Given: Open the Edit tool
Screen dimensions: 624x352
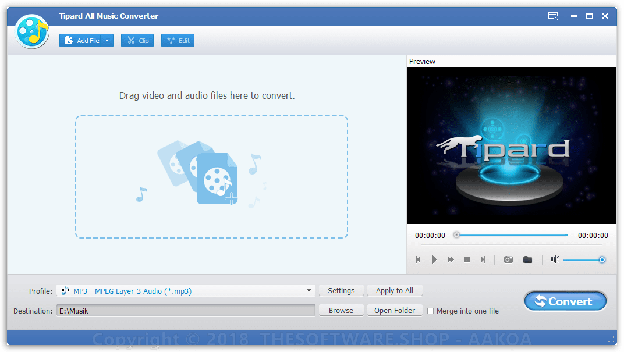Looking at the screenshot, I should point(178,40).
